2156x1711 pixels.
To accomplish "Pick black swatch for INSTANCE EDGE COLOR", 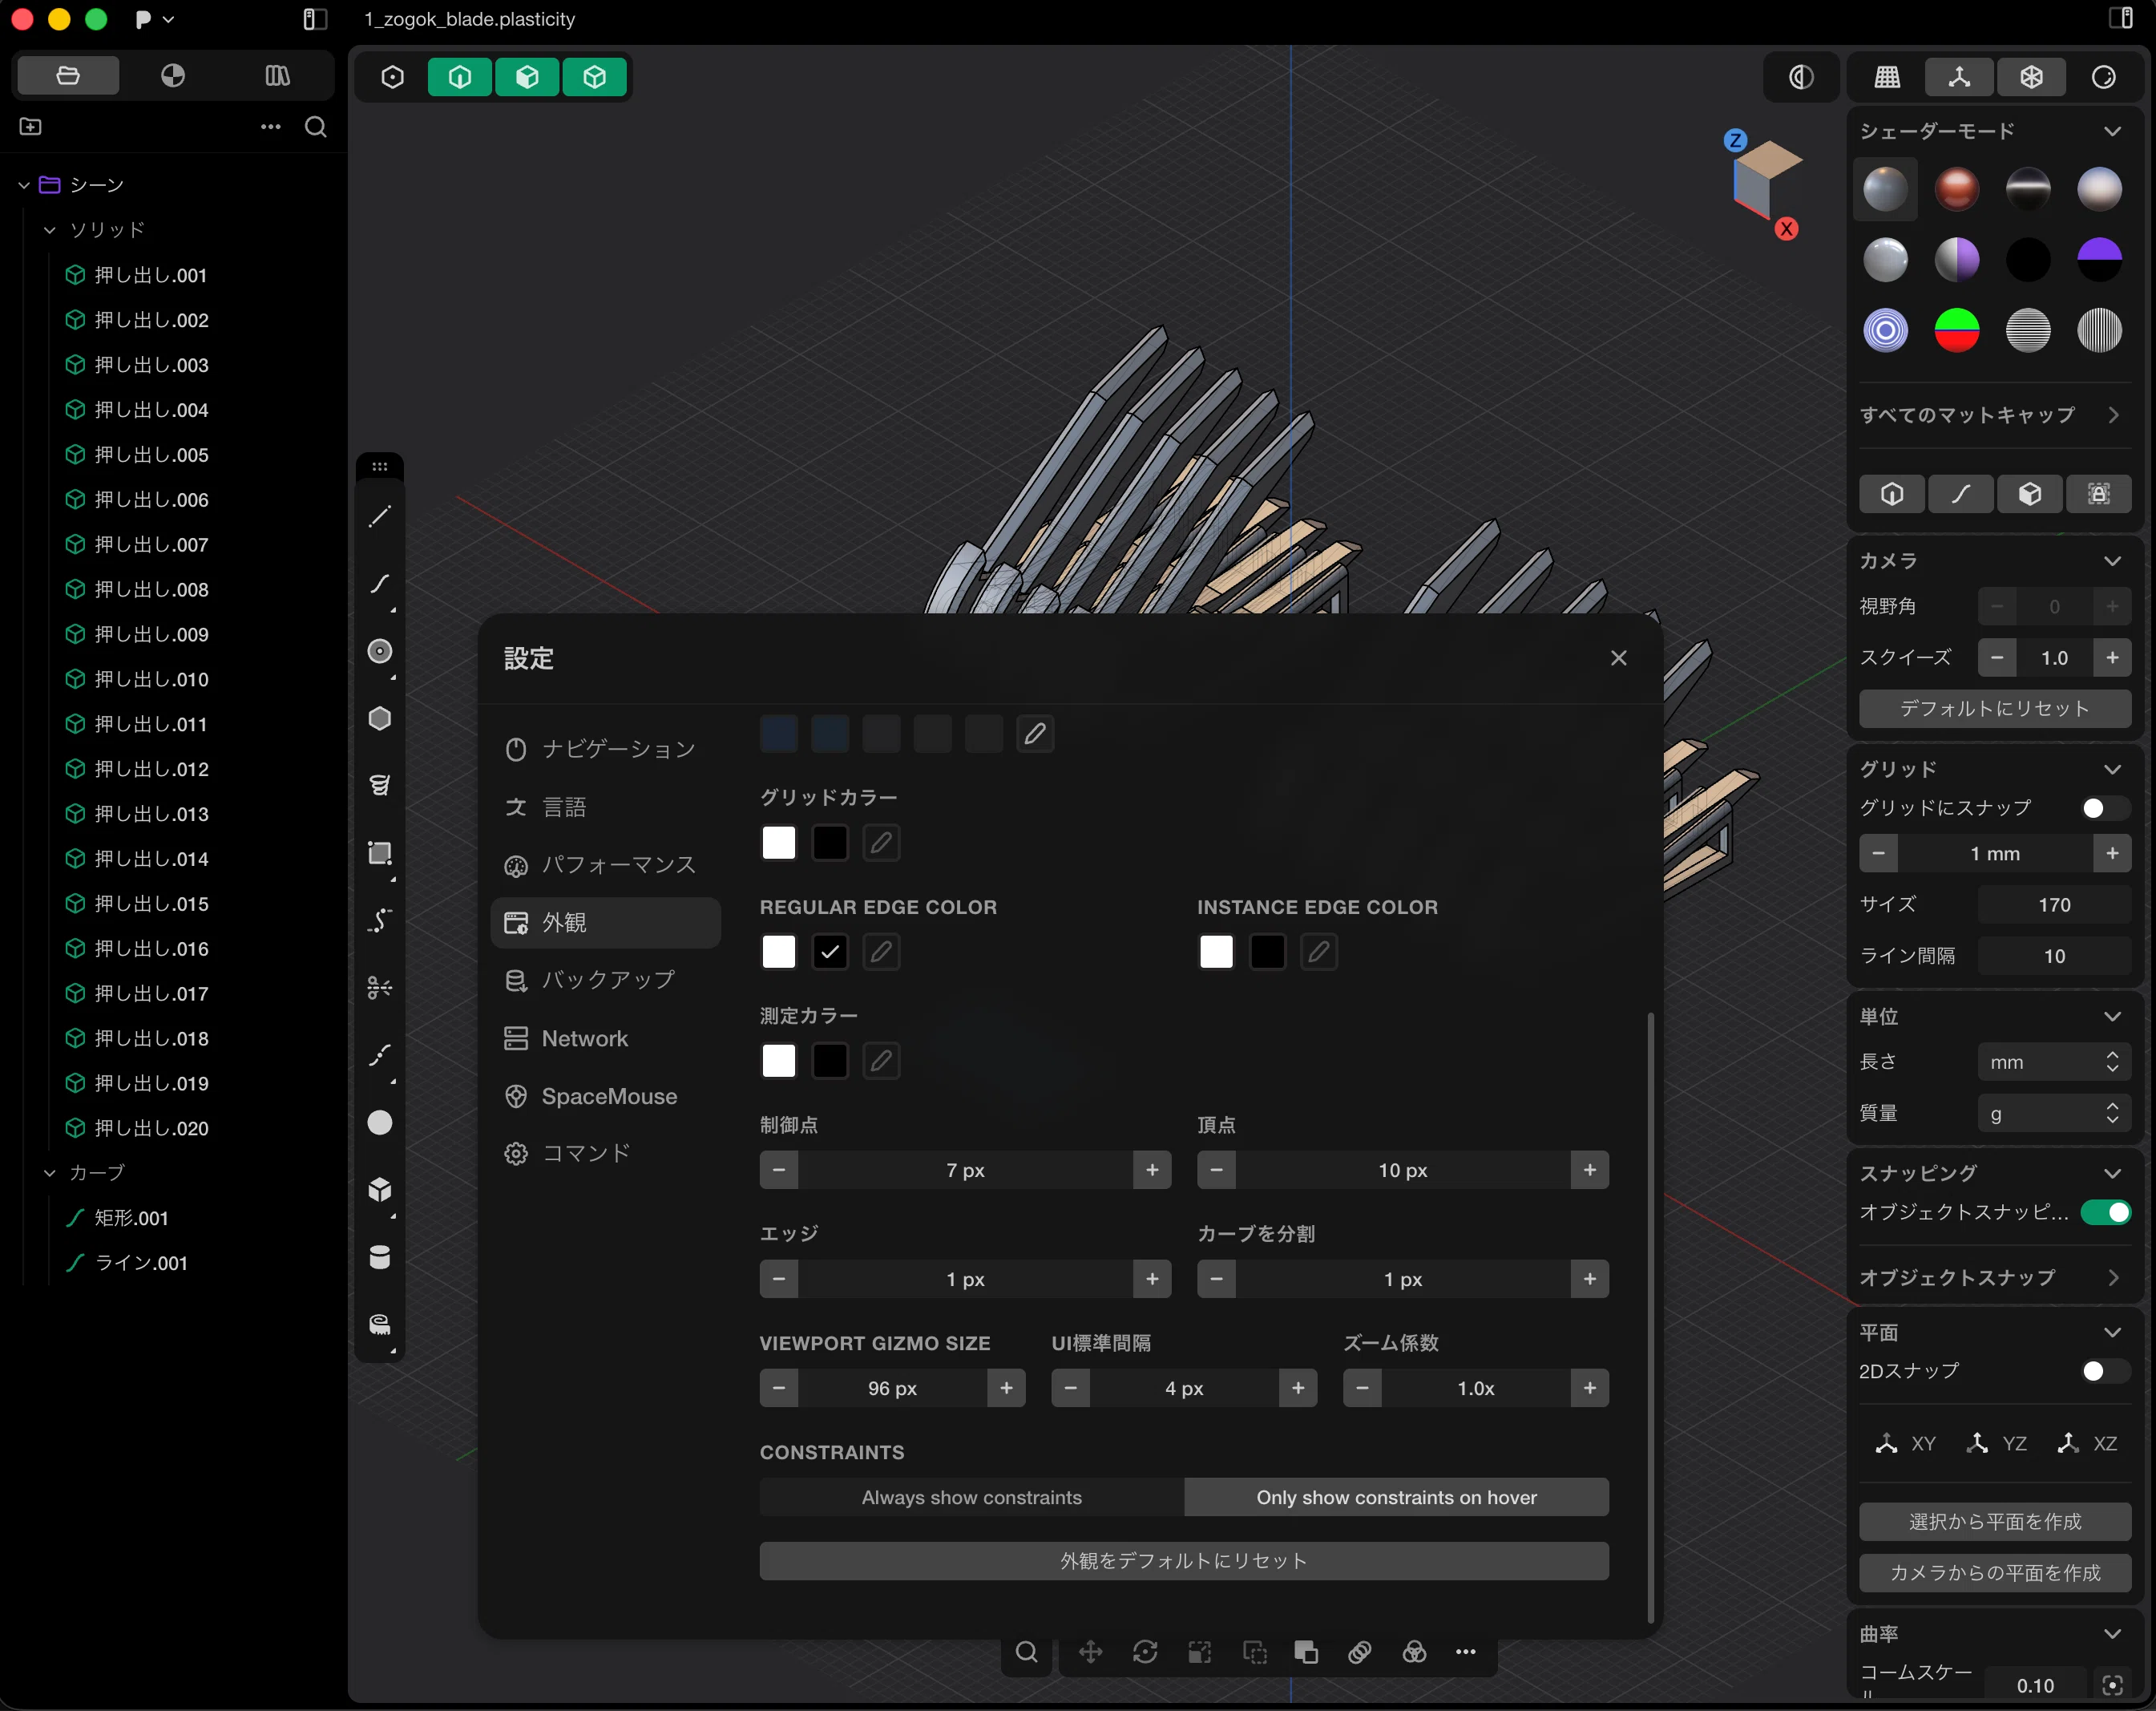I will click(x=1267, y=952).
